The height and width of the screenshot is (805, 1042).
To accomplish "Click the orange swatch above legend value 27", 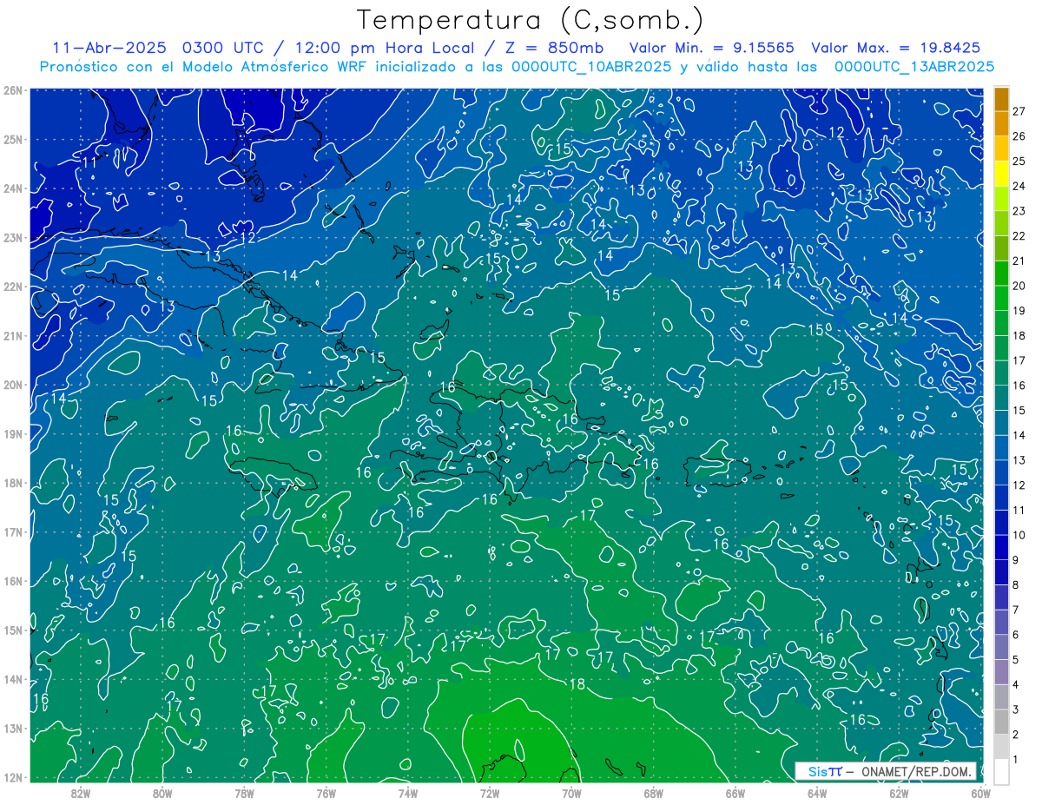I will coord(1001,98).
